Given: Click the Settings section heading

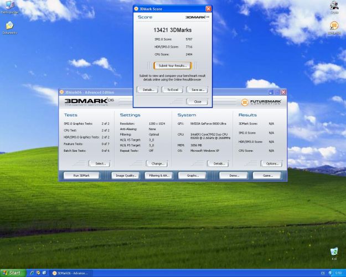Looking at the screenshot, I should tap(130, 115).
